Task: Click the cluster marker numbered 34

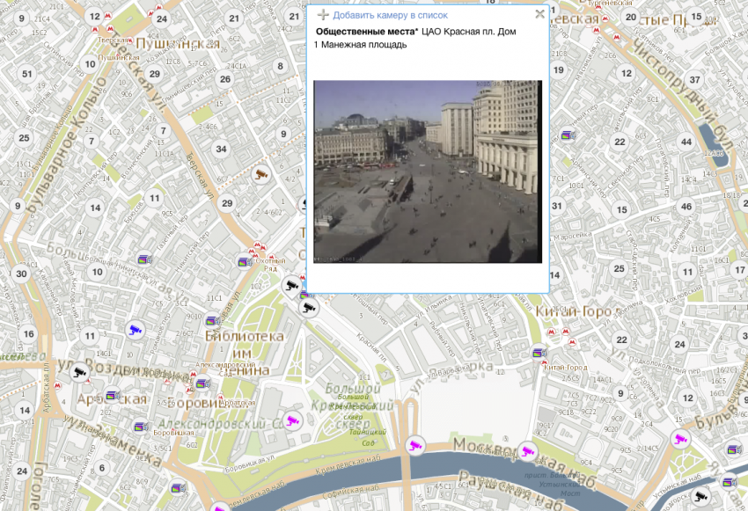Action: click(221, 149)
